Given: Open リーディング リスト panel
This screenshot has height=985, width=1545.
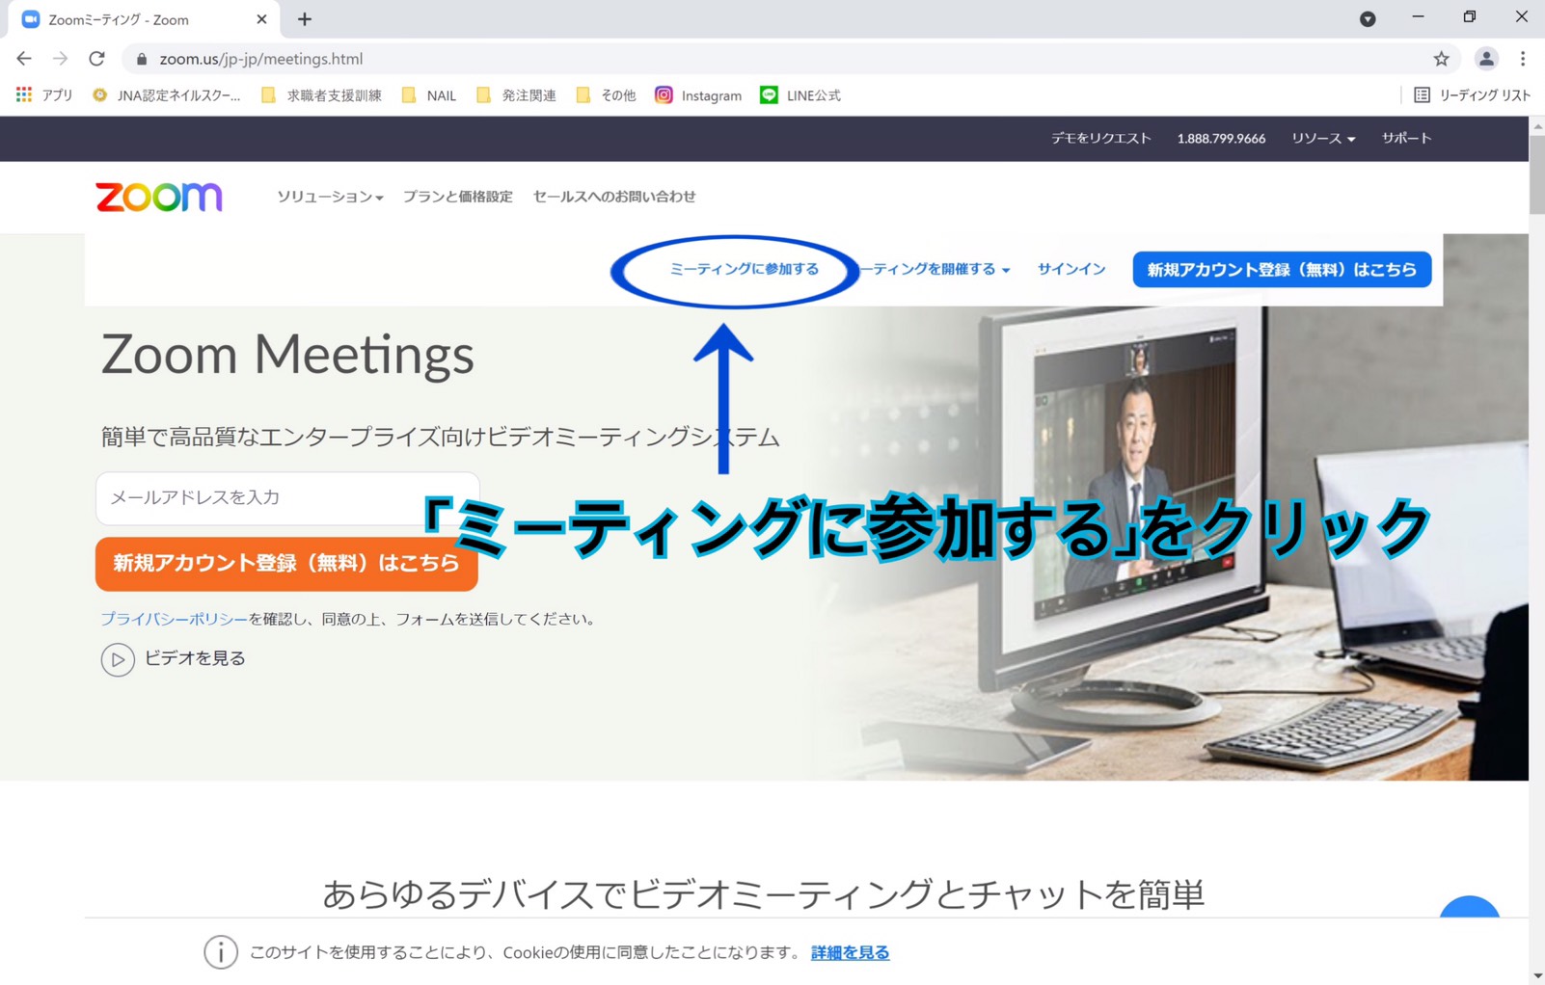Looking at the screenshot, I should point(1472,95).
